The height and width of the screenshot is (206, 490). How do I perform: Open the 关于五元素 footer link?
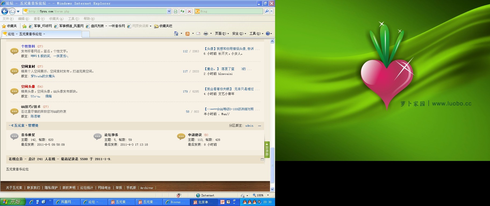point(14,188)
